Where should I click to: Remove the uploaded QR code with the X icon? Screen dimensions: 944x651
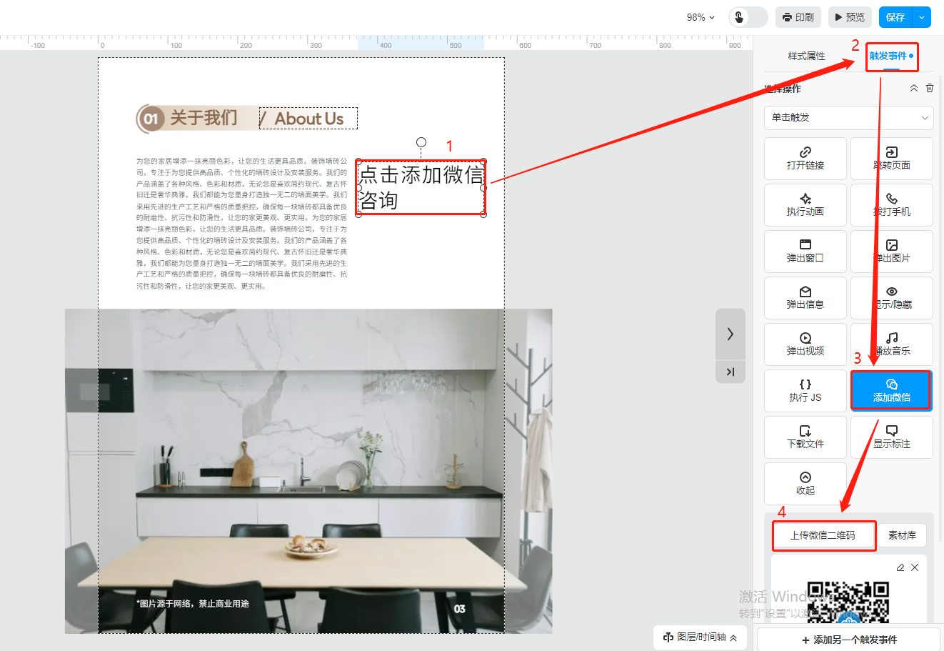[915, 567]
